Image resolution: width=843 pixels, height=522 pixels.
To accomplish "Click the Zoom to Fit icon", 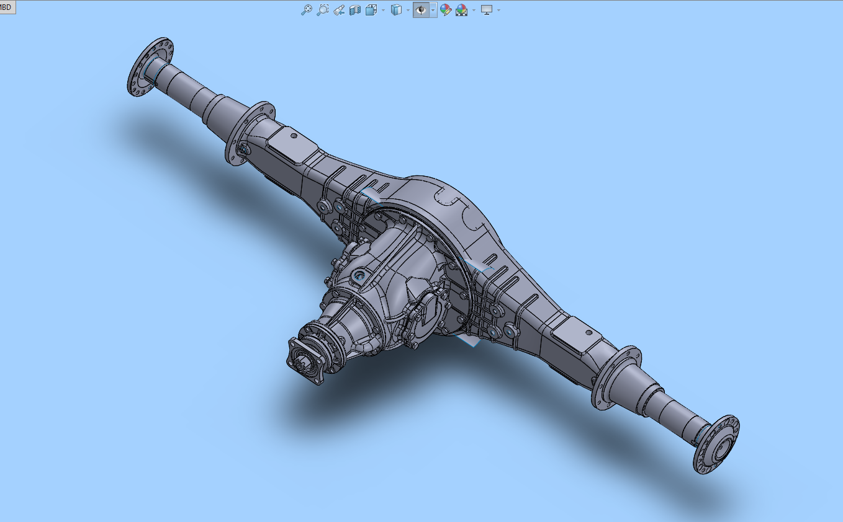I will point(306,10).
